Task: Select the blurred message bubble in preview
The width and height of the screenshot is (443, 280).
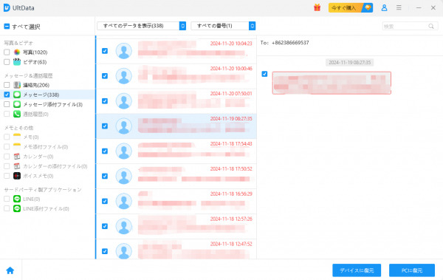Action: tap(332, 83)
